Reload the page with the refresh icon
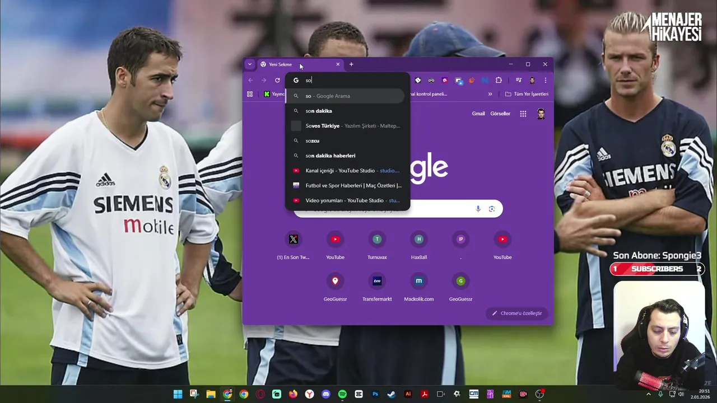Image resolution: width=717 pixels, height=403 pixels. [x=277, y=80]
